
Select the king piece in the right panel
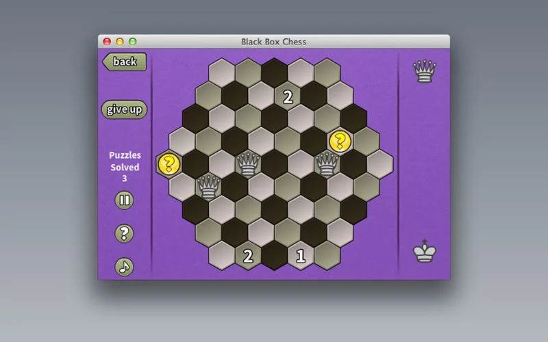coord(425,251)
